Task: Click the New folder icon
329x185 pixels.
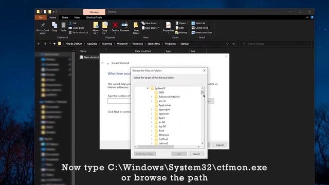Action: (x=136, y=25)
